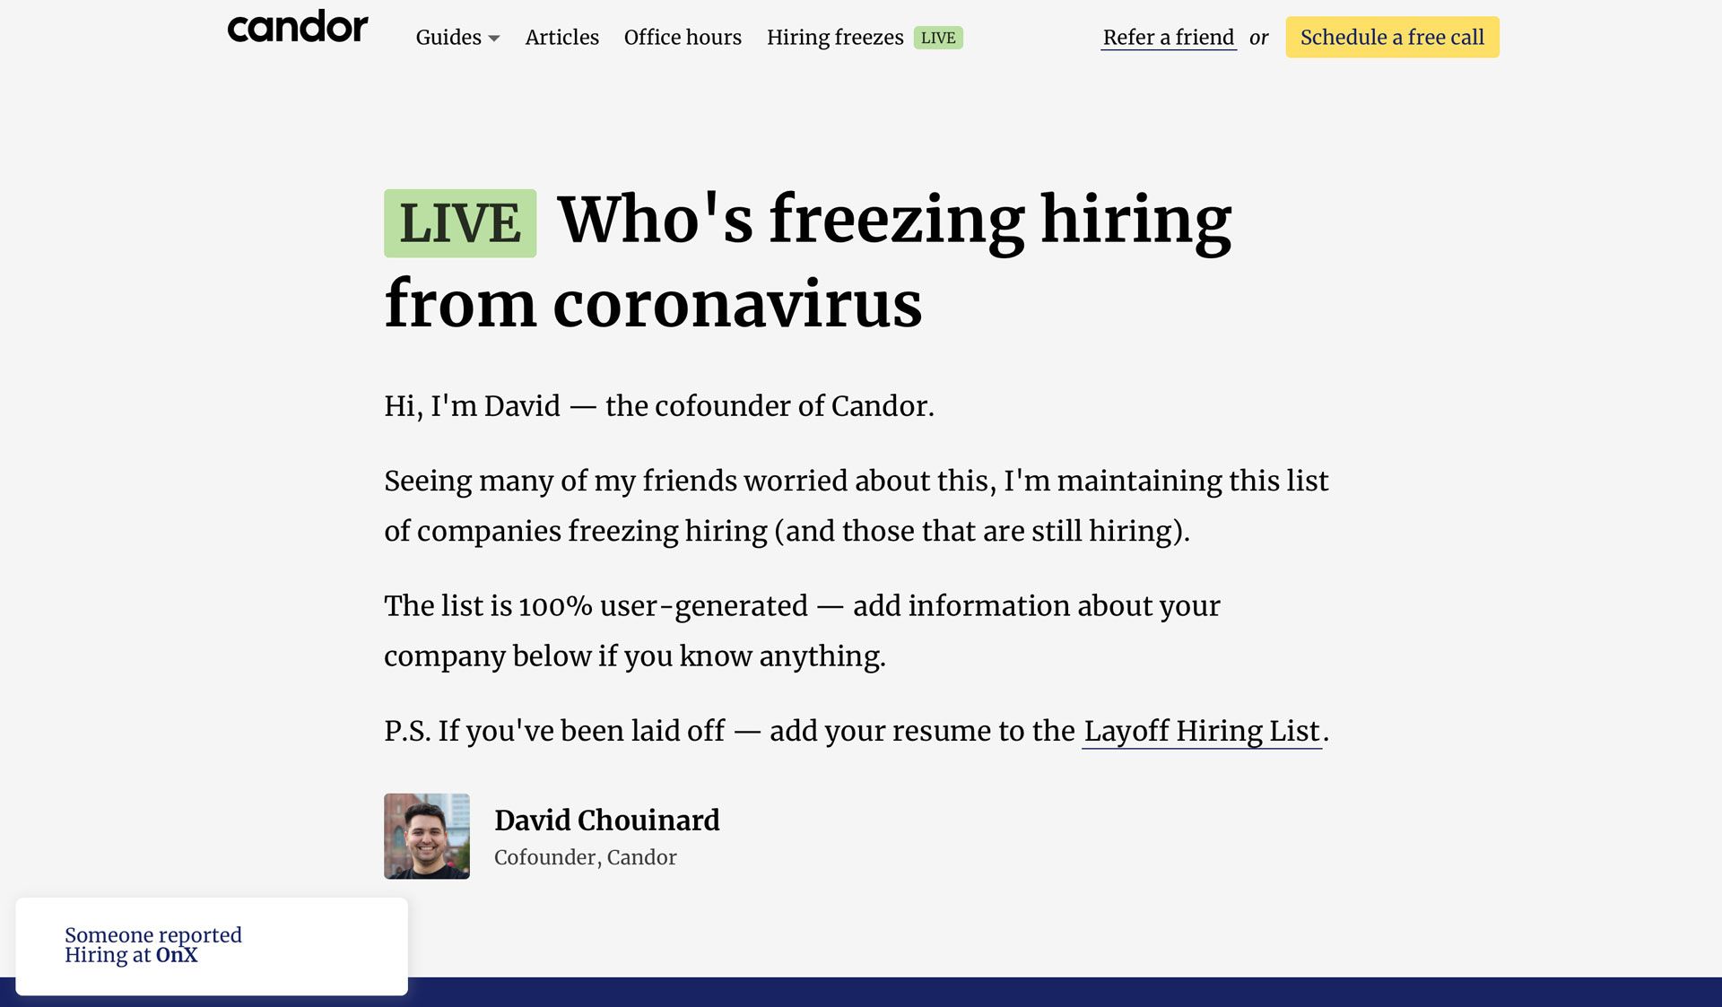Select the Articles menu item
The height and width of the screenshot is (1007, 1722).
pos(562,37)
